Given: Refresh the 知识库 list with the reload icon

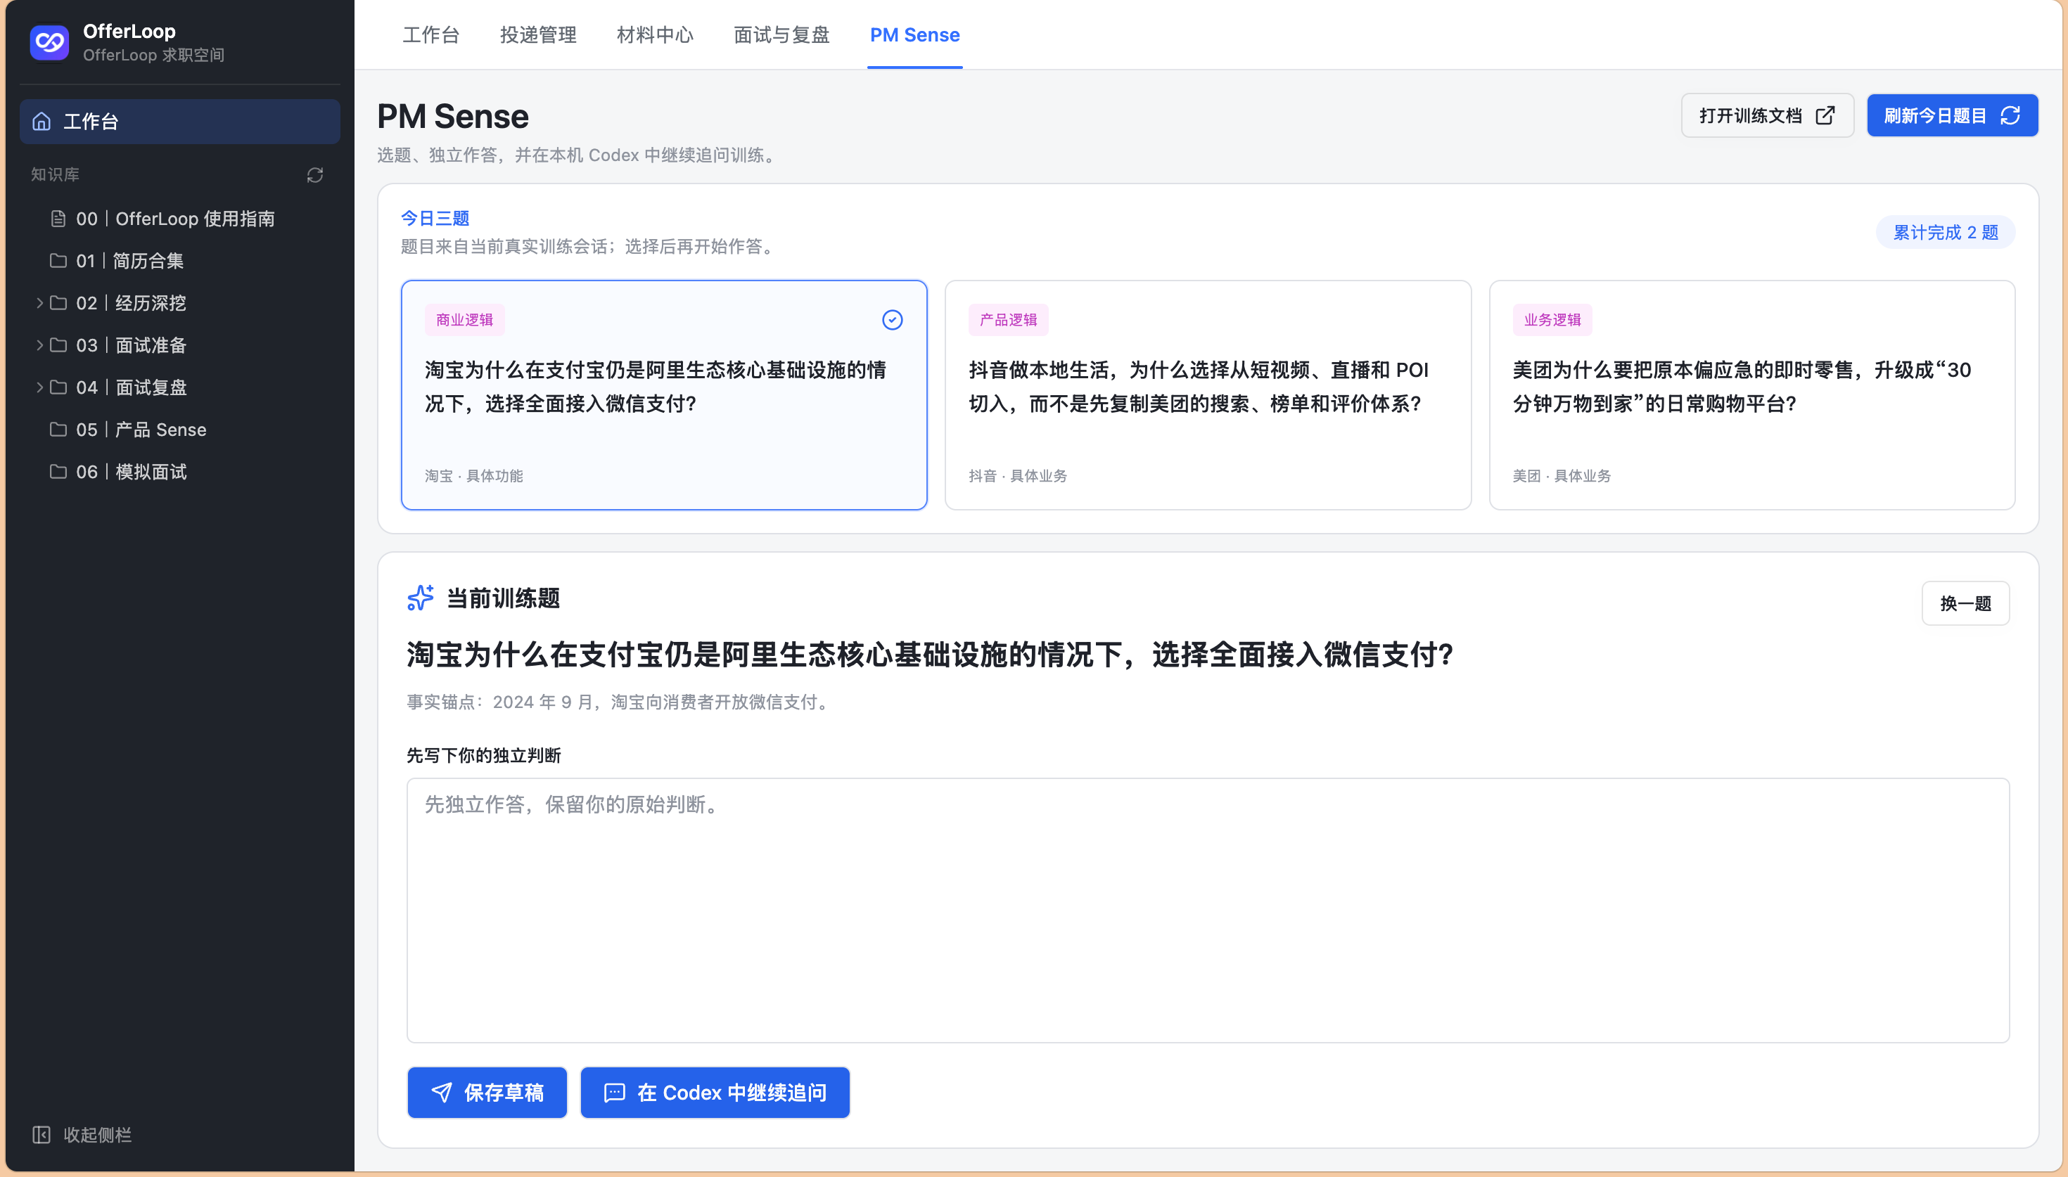Looking at the screenshot, I should click(315, 174).
